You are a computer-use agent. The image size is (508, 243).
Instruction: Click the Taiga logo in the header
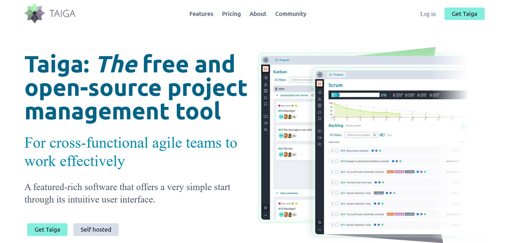50,13
